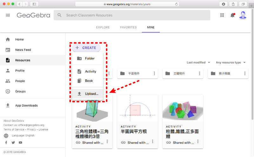Open Profile in sidebar
Image resolution: width=254 pixels, height=157 pixels.
pos(32,71)
